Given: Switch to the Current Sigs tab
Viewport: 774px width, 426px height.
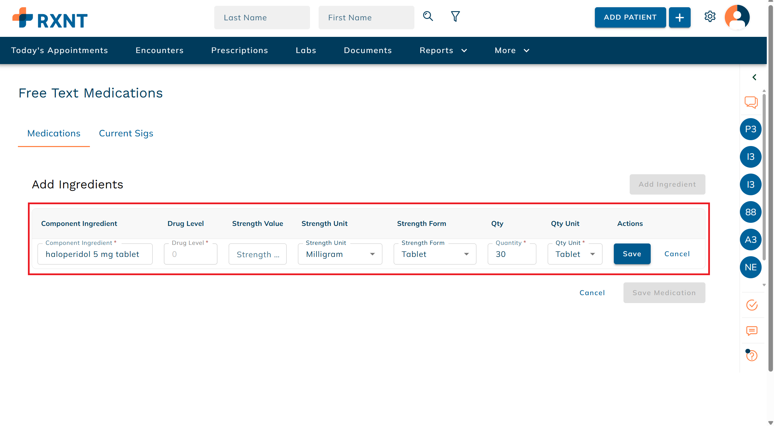Looking at the screenshot, I should click(x=126, y=133).
